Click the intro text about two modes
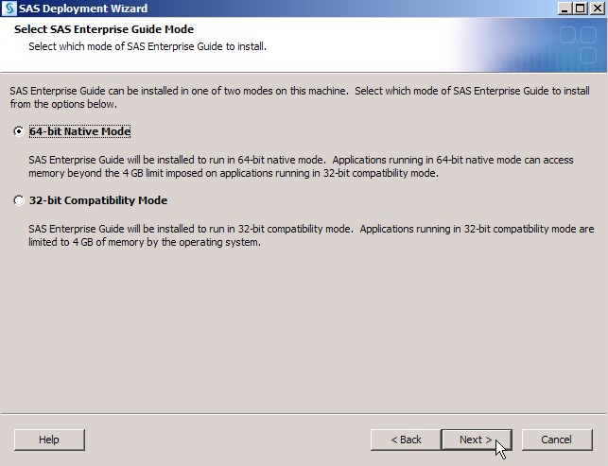 click(x=300, y=97)
